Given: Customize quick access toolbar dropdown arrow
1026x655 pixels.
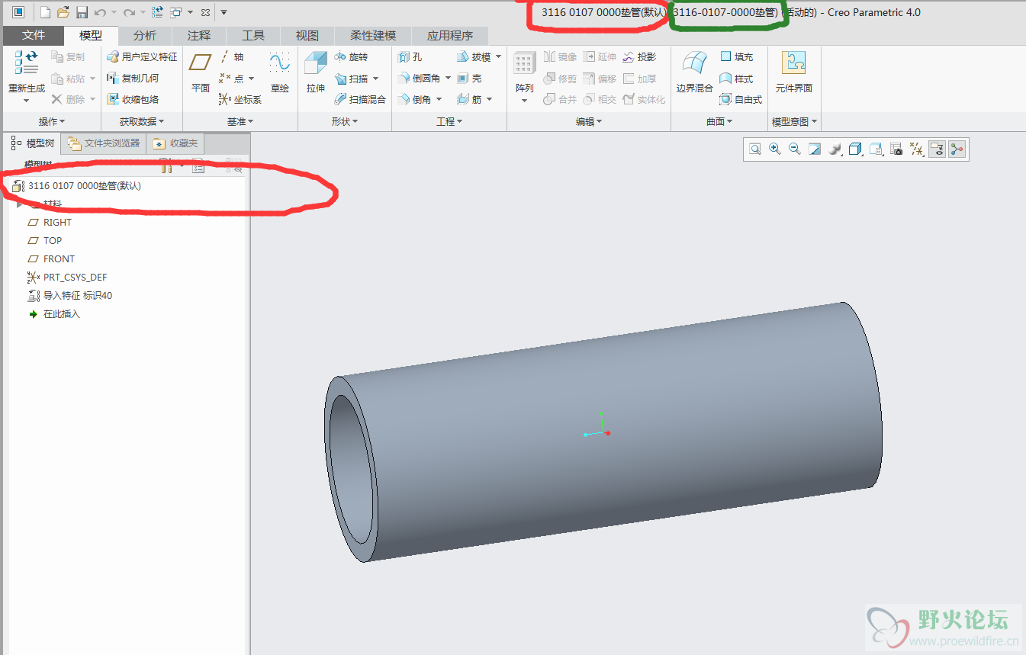Looking at the screenshot, I should (224, 12).
